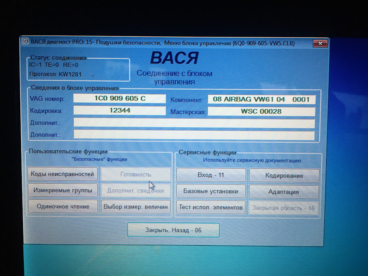This screenshot has height=276, width=368.
Task: Open the Кодирование coding function
Action: pyautogui.click(x=284, y=176)
